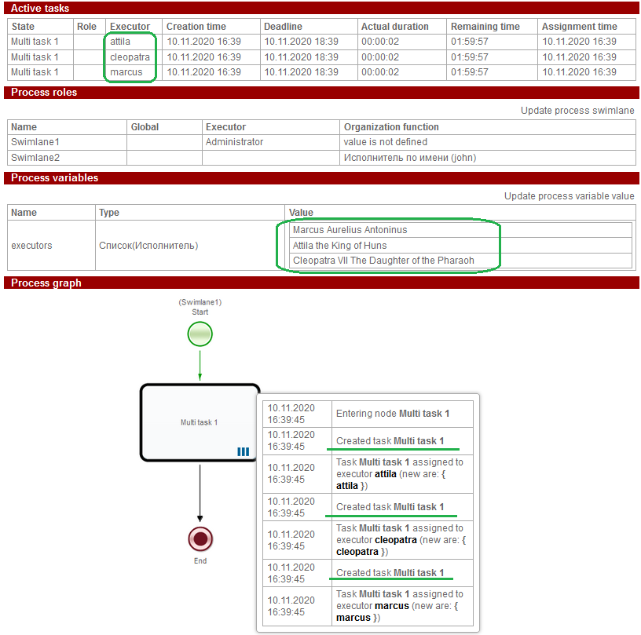Click Administrator executor for Swimlane1
The width and height of the screenshot is (641, 635).
click(x=234, y=142)
